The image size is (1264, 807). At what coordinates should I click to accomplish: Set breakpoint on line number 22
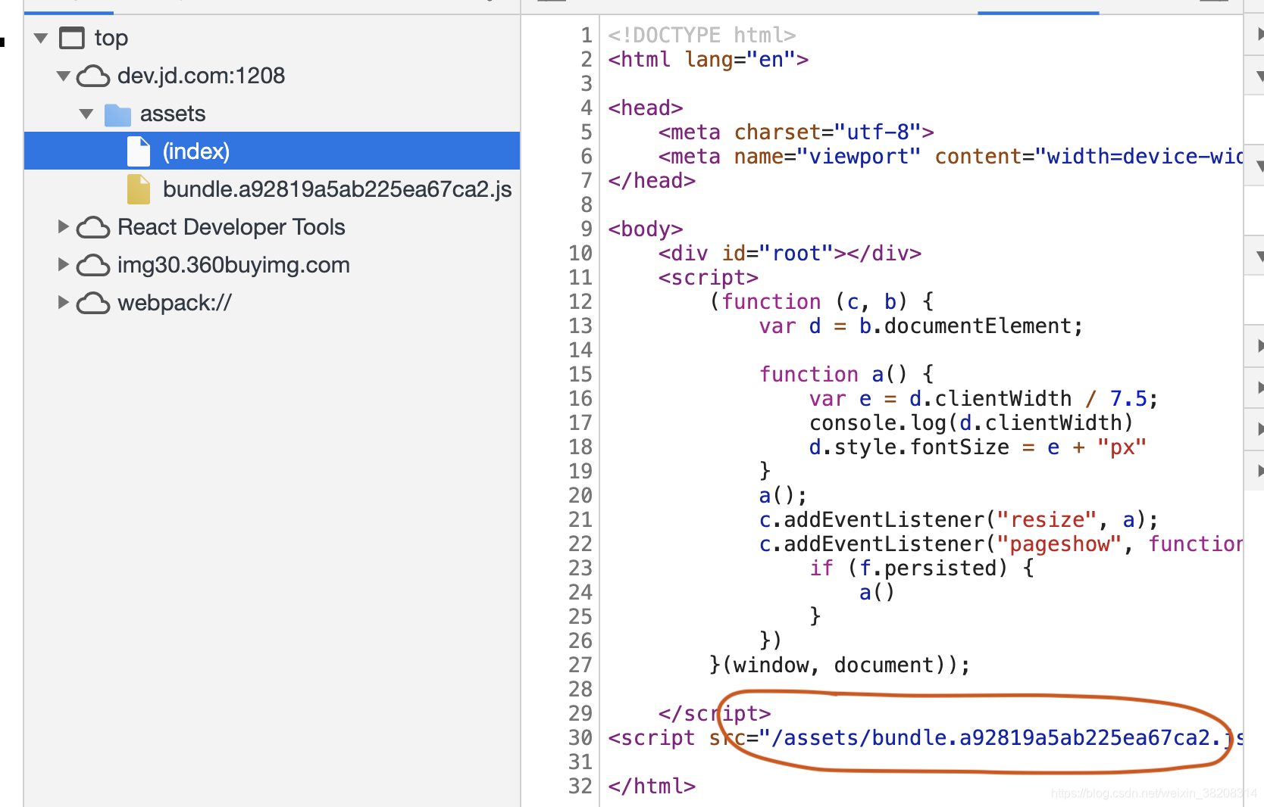[x=580, y=544]
